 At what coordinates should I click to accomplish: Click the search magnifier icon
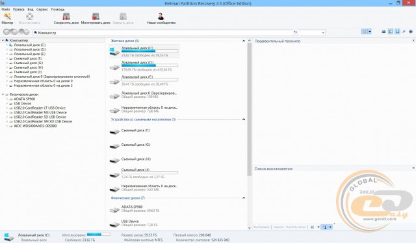404,32
